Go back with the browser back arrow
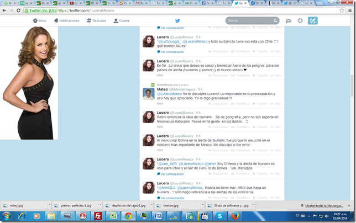 [4, 10]
